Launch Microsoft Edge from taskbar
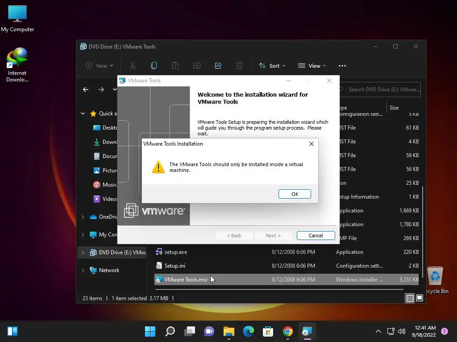This screenshot has height=342, width=457. click(x=248, y=331)
